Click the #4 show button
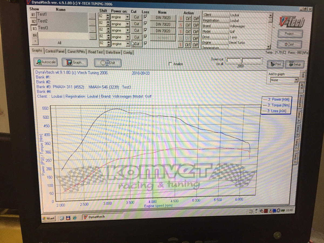 35,35
